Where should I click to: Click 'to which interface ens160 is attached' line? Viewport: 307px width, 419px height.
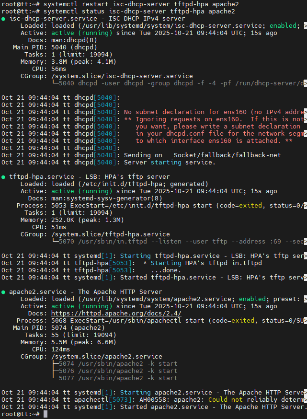click(x=214, y=141)
